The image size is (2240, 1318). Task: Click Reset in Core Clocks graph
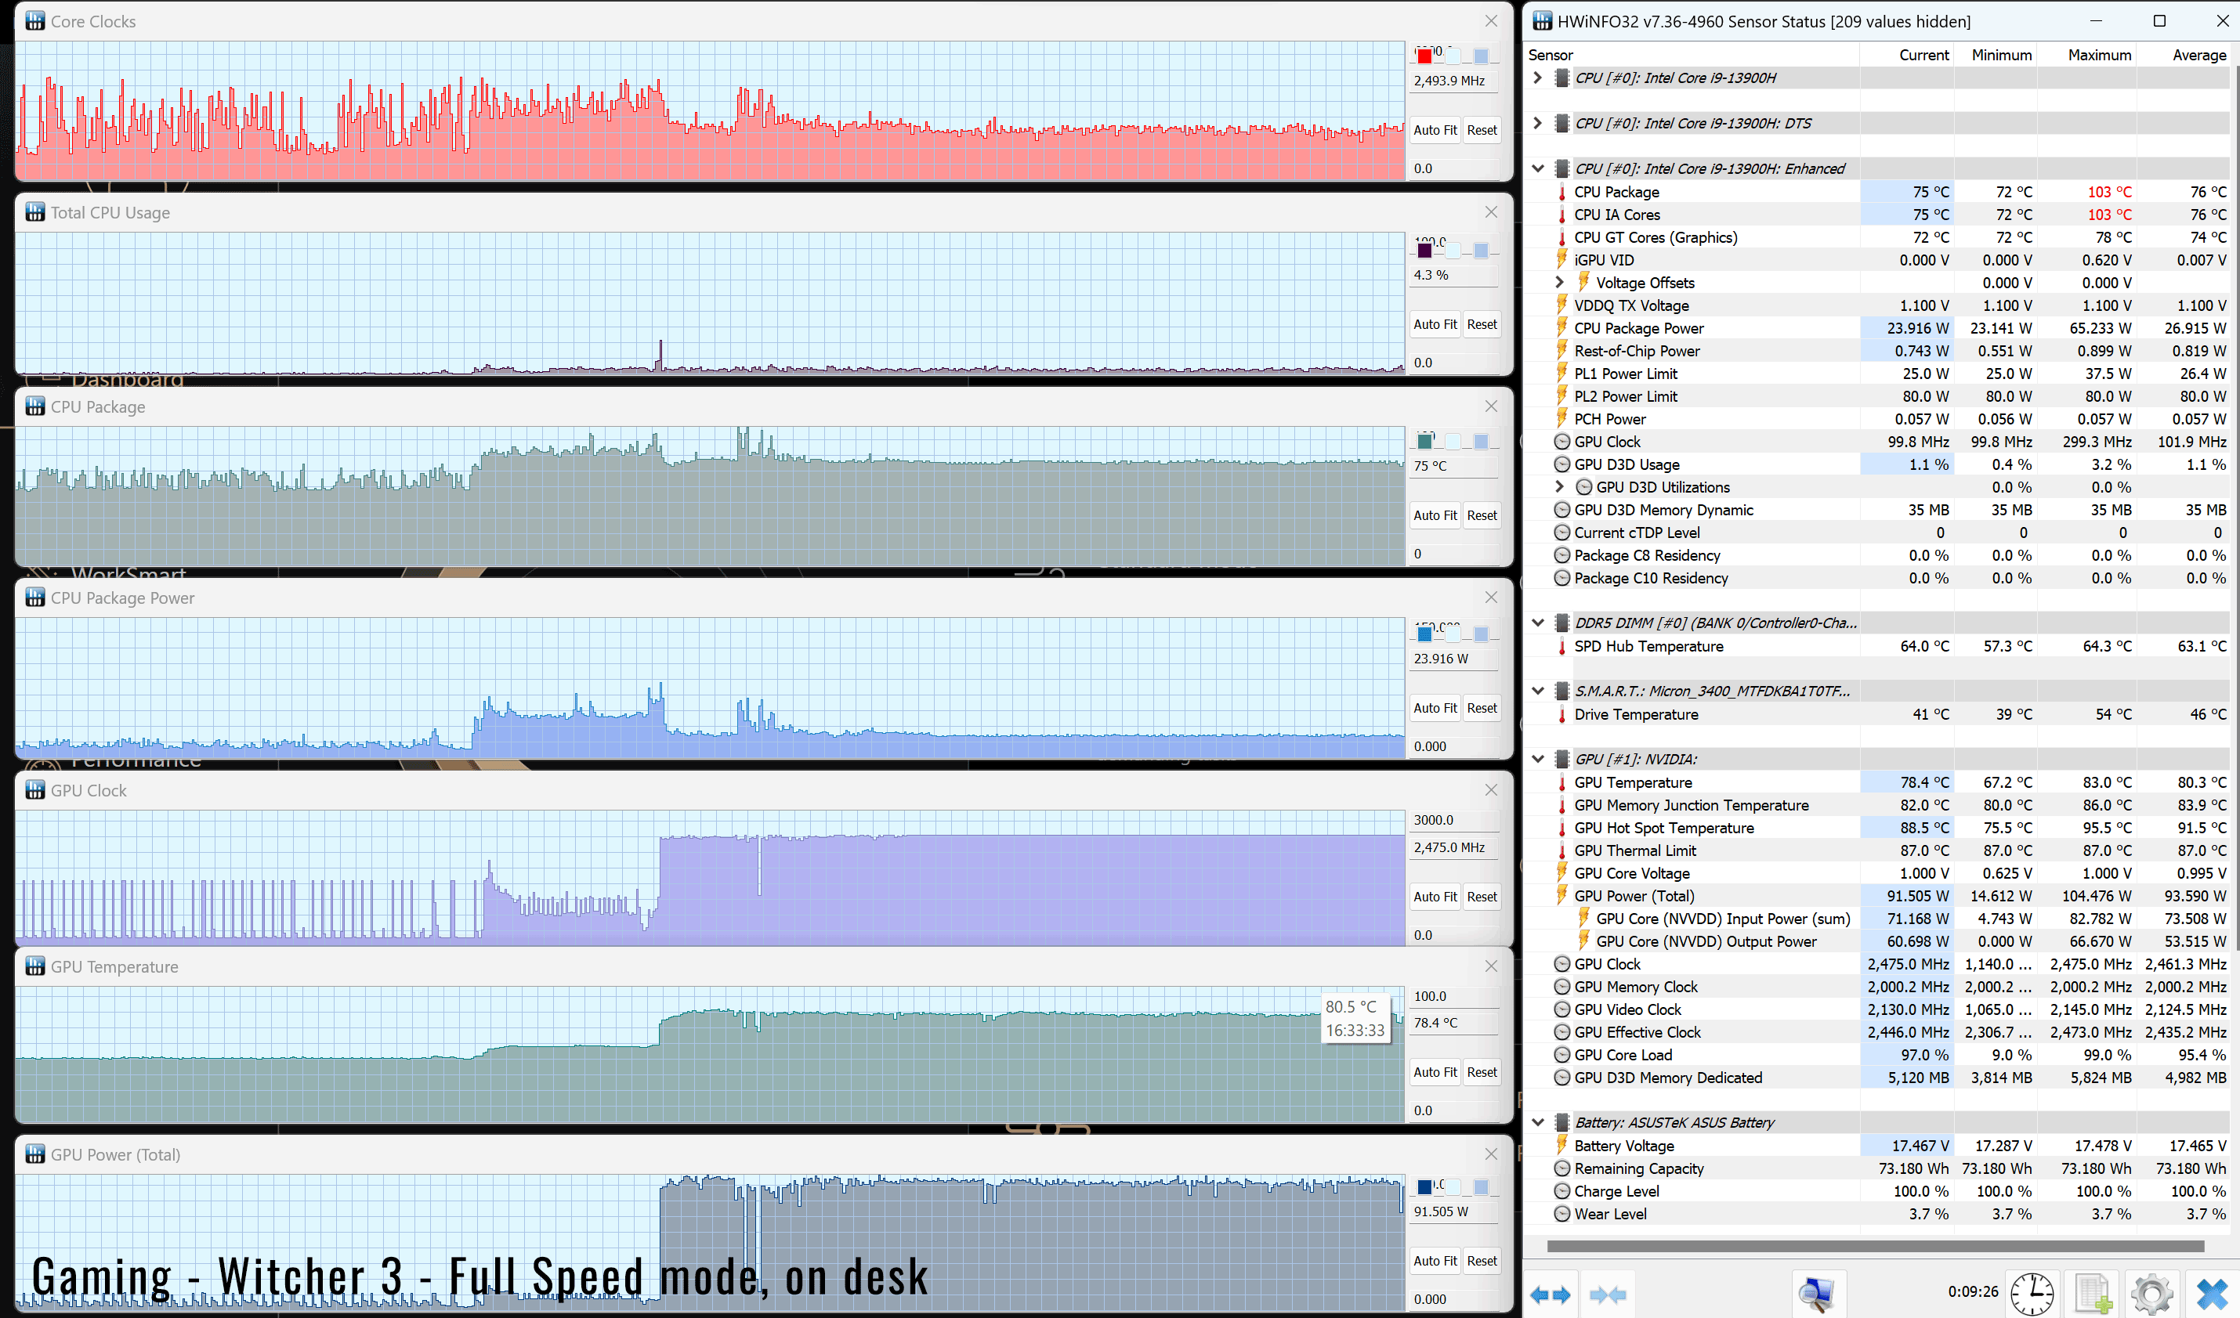[x=1482, y=130]
